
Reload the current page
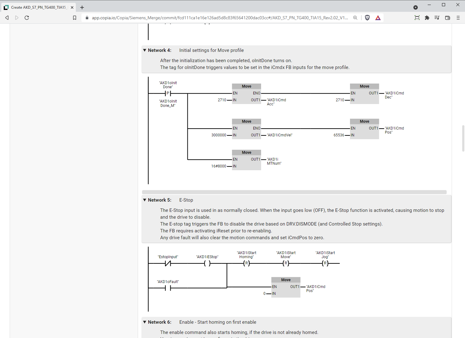pos(27,18)
